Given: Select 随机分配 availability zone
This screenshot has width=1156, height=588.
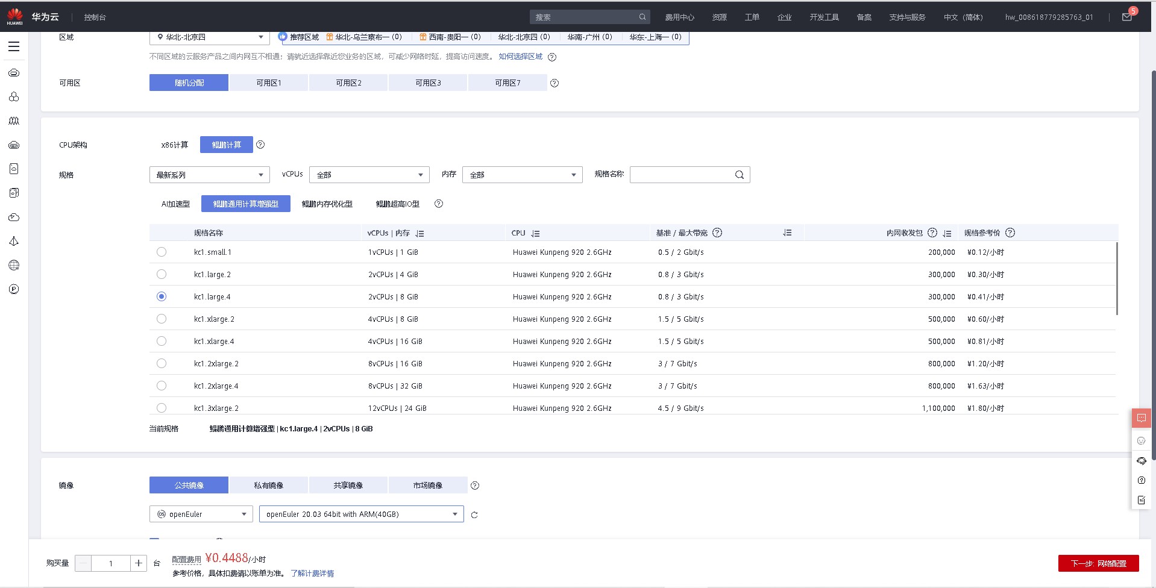Looking at the screenshot, I should (189, 83).
